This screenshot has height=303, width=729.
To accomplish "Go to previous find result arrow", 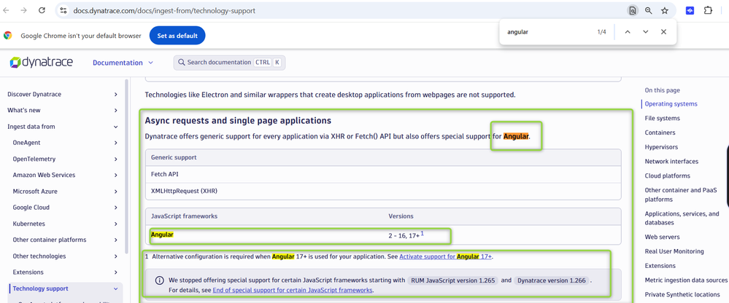I will 627,32.
